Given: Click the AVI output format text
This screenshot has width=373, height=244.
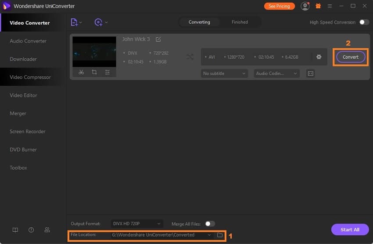Looking at the screenshot, I should 212,57.
